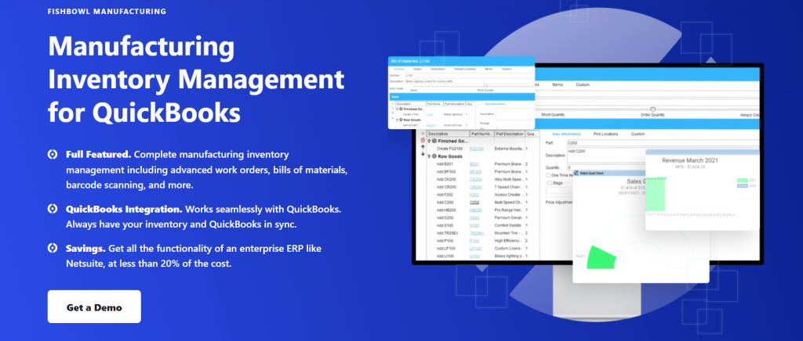Click the green revenue bar in chart

pos(656,195)
